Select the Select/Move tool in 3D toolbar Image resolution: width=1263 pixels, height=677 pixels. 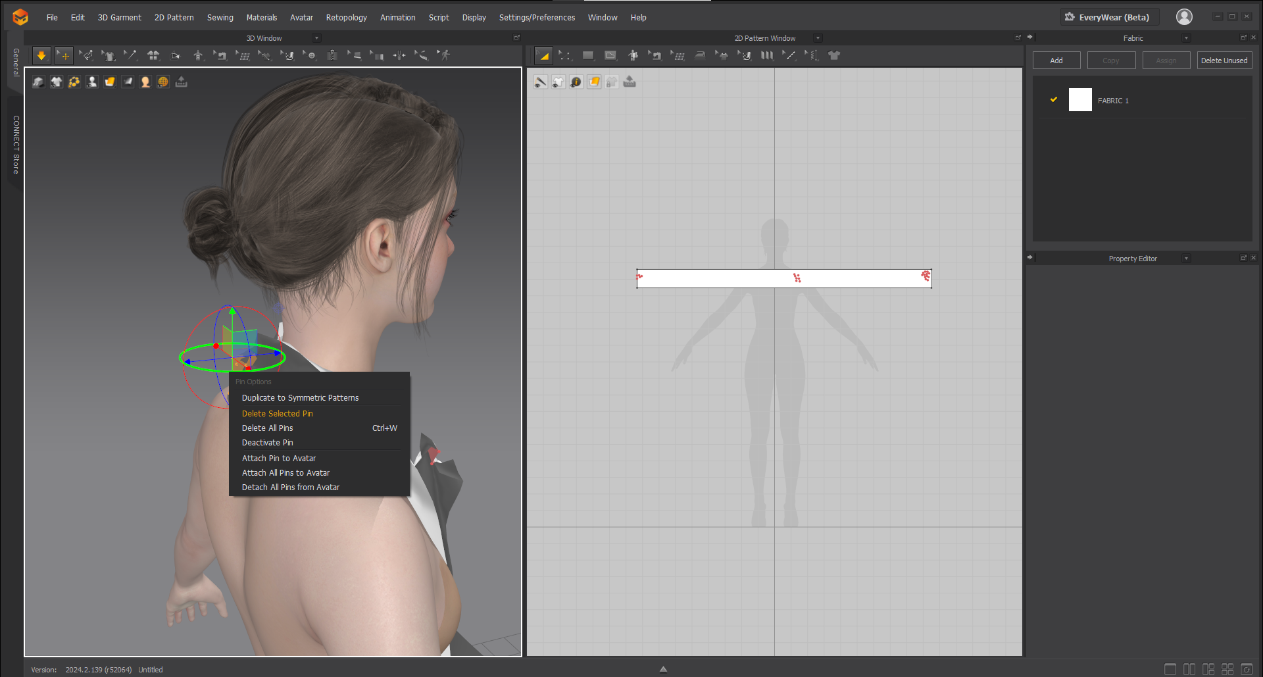pos(64,56)
